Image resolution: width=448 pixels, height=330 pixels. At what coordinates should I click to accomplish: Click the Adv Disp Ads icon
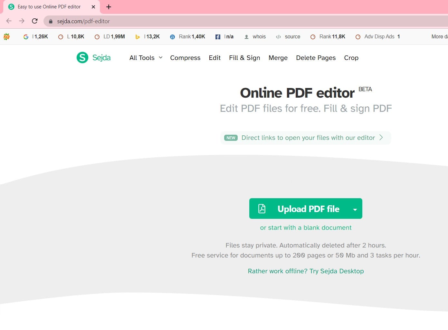coord(358,37)
